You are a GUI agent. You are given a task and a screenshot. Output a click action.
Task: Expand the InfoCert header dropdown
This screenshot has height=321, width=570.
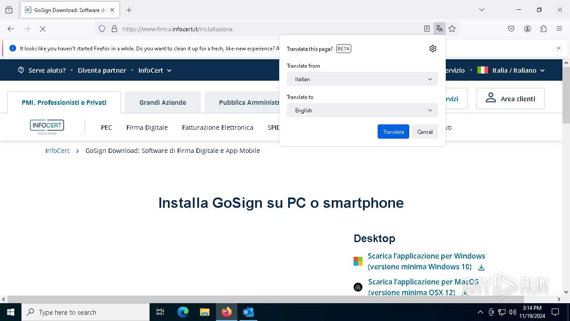point(155,70)
